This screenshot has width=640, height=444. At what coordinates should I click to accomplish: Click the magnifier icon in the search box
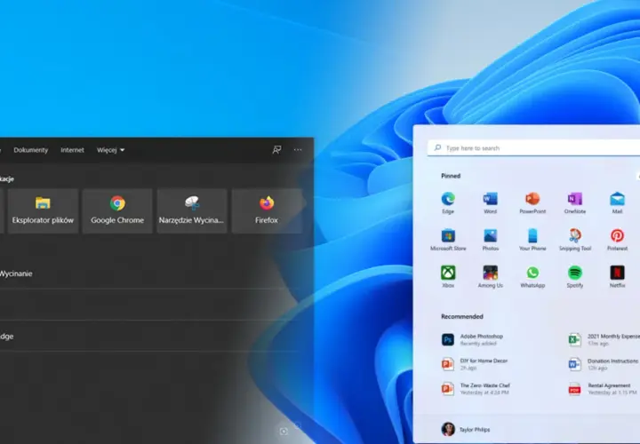437,147
